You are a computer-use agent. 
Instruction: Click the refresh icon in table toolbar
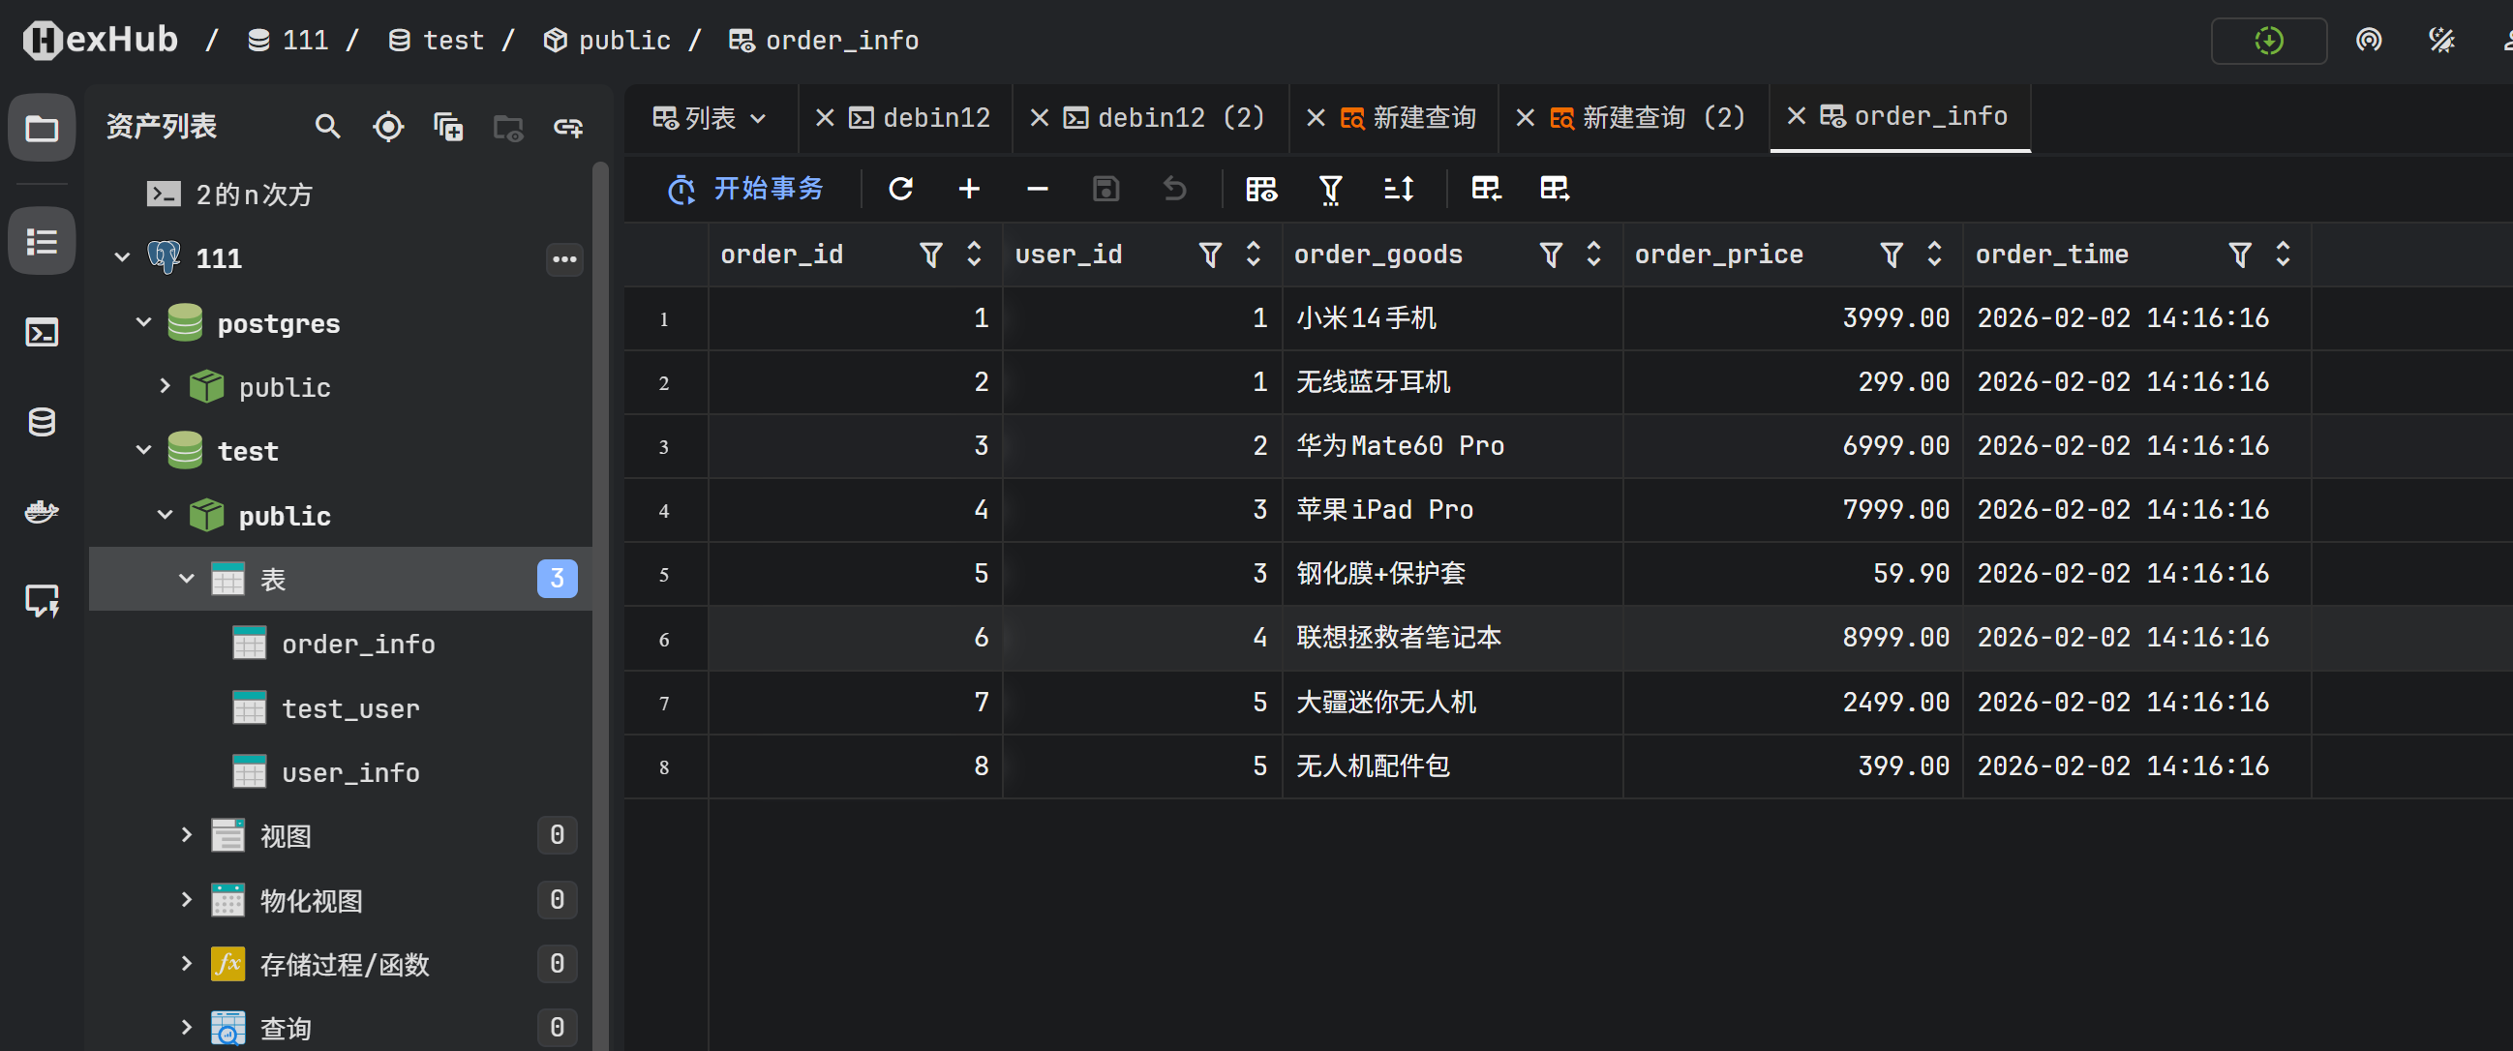click(x=900, y=188)
